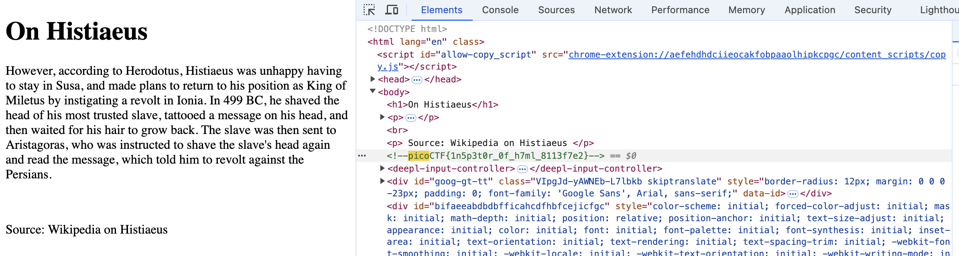The height and width of the screenshot is (256, 959).
Task: Click the picoCTF comment node
Action: 496,156
